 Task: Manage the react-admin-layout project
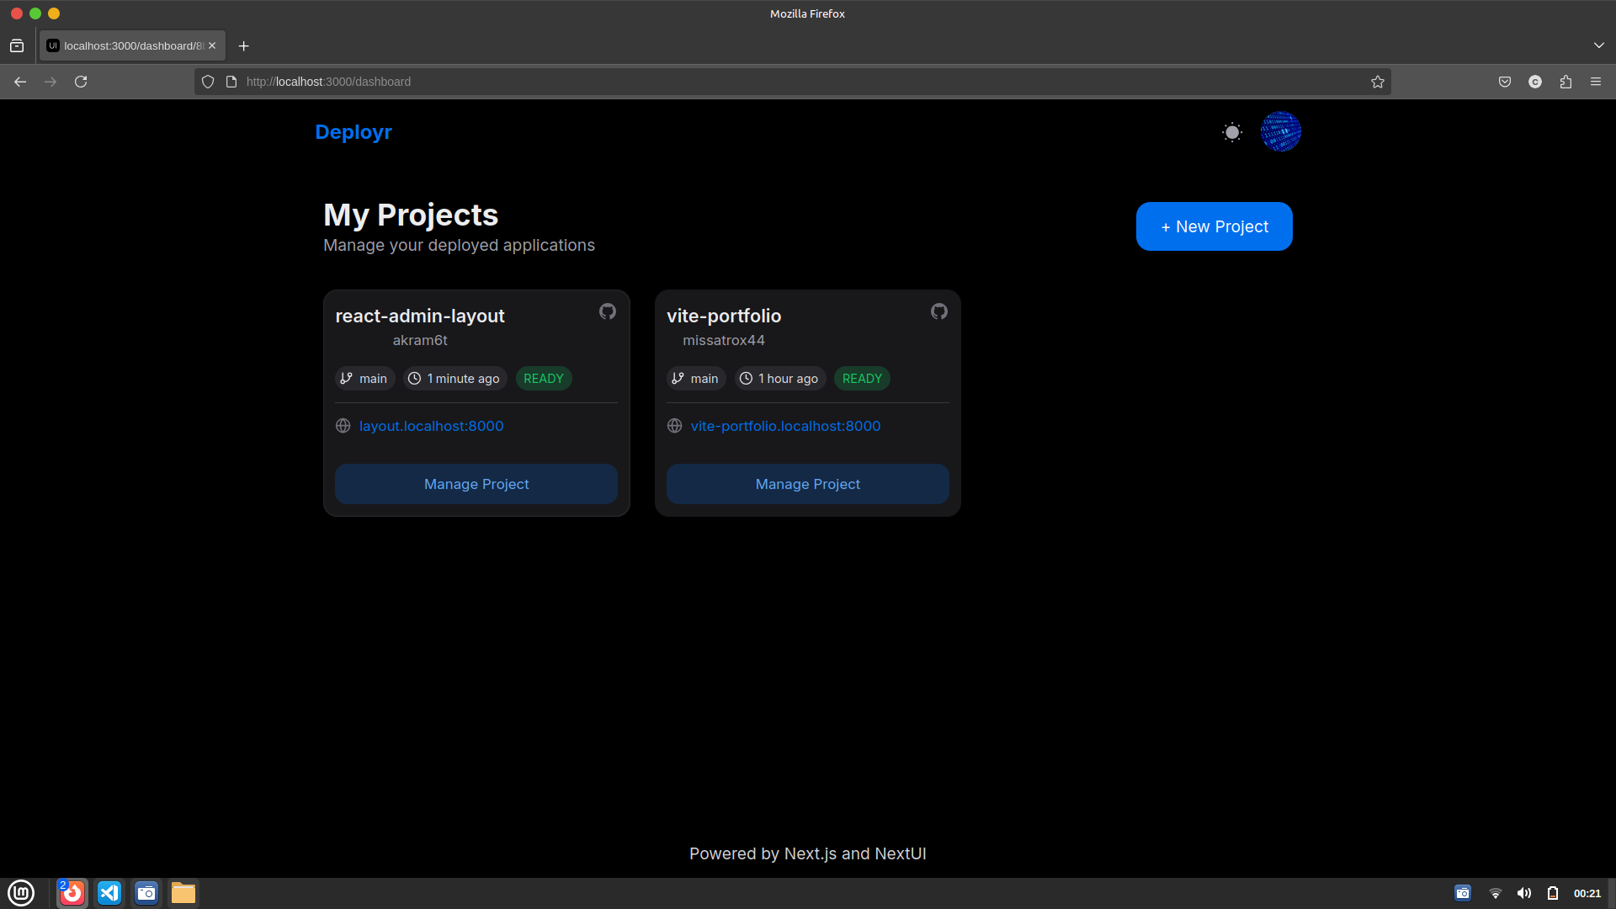pos(476,484)
